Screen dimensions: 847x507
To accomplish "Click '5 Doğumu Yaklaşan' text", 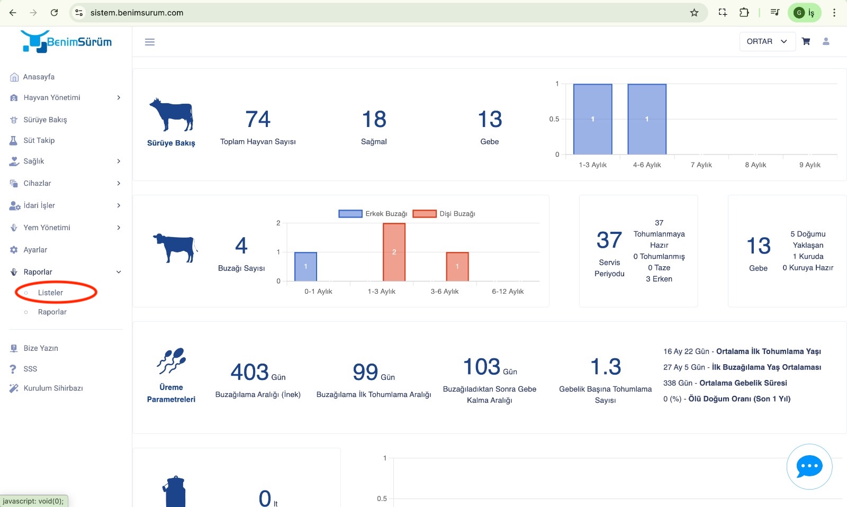I will tap(808, 240).
